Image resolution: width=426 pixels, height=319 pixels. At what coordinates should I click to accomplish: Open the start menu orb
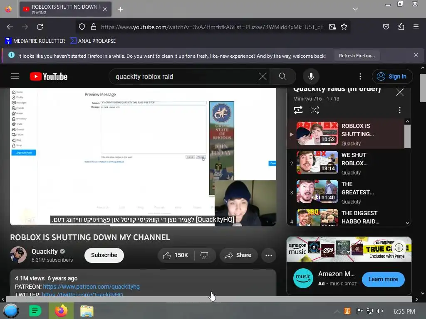10,311
